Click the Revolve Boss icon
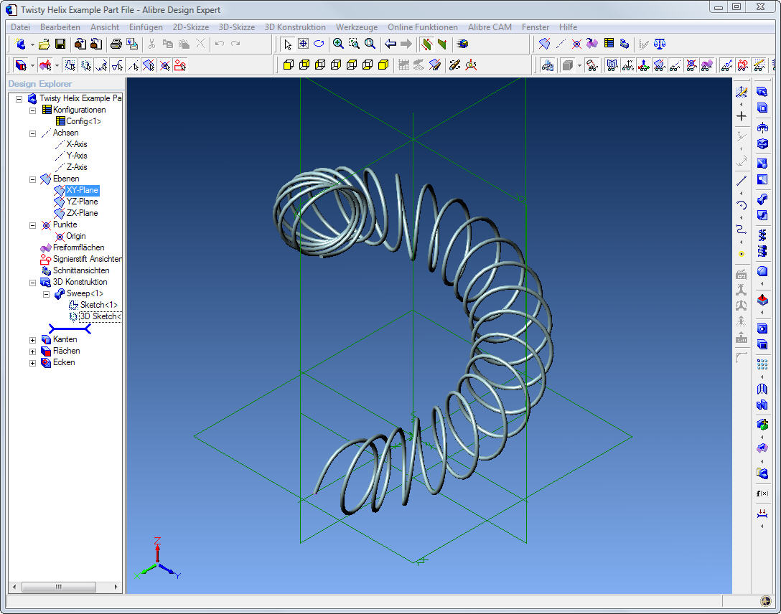This screenshot has height=614, width=781. (x=762, y=128)
